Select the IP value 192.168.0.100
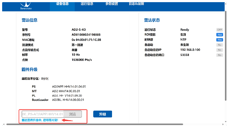The width and height of the screenshot is (232, 130). click(x=190, y=50)
